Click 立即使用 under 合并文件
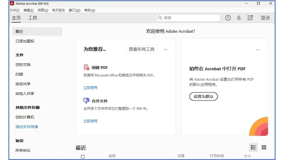284x160 pixels. point(90,121)
